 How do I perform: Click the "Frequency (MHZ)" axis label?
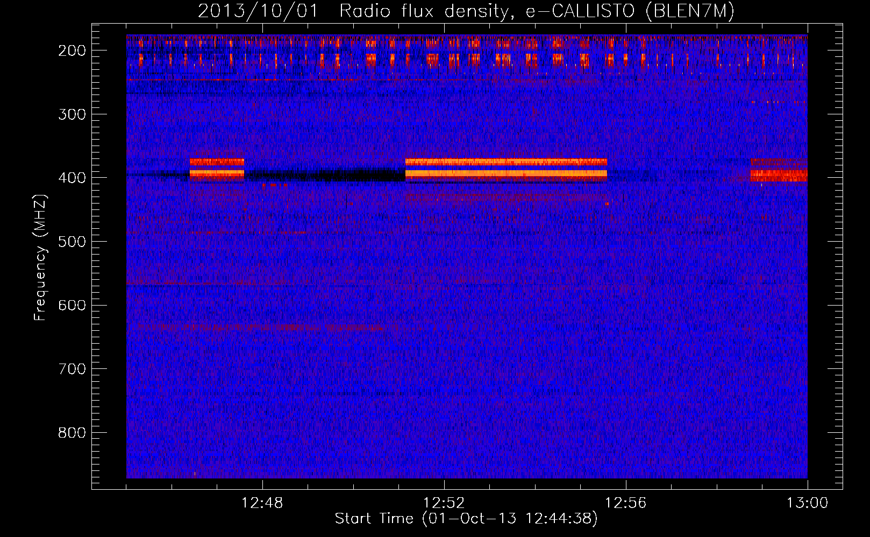click(41, 258)
